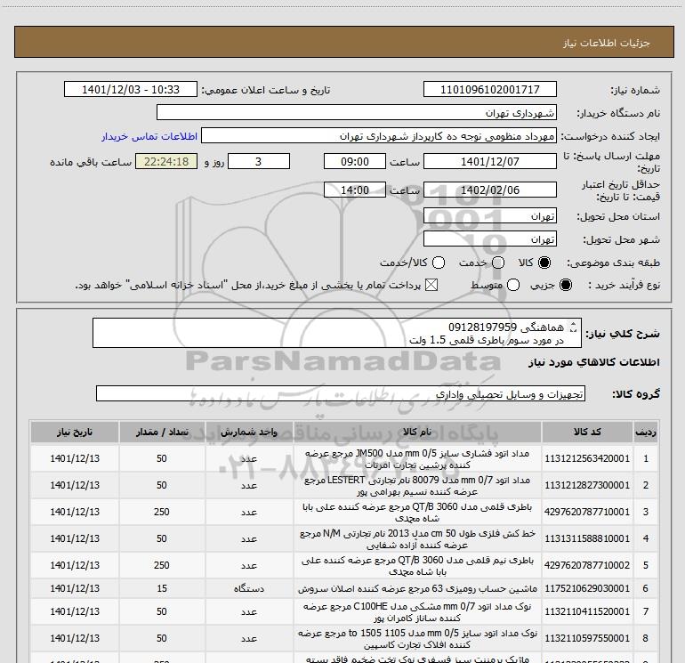Select the متوسط purchase type radio
The image size is (685, 663).
513,285
